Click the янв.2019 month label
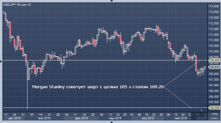This screenshot has width=221, height=123. 44,118
